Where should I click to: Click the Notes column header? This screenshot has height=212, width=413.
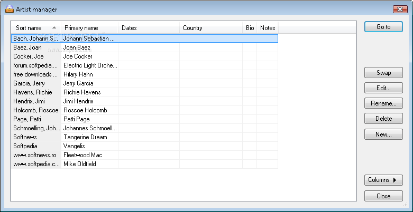pyautogui.click(x=268, y=28)
